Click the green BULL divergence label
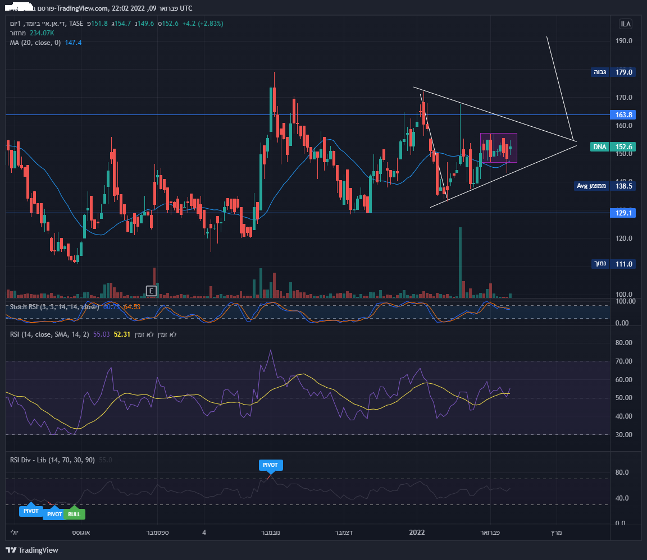This screenshot has width=647, height=560. click(x=74, y=514)
